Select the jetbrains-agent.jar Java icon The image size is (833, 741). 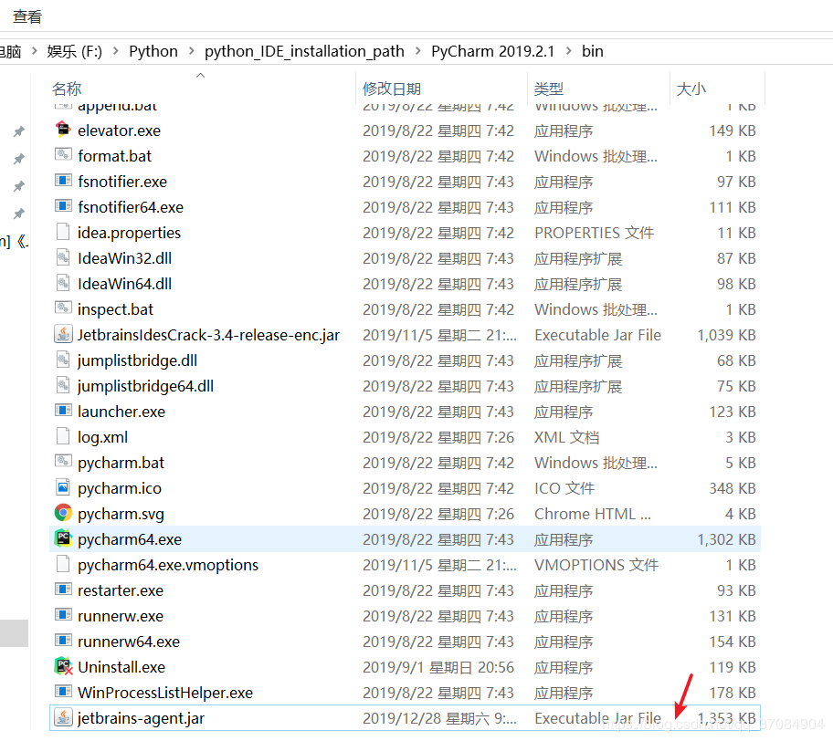[x=63, y=717]
